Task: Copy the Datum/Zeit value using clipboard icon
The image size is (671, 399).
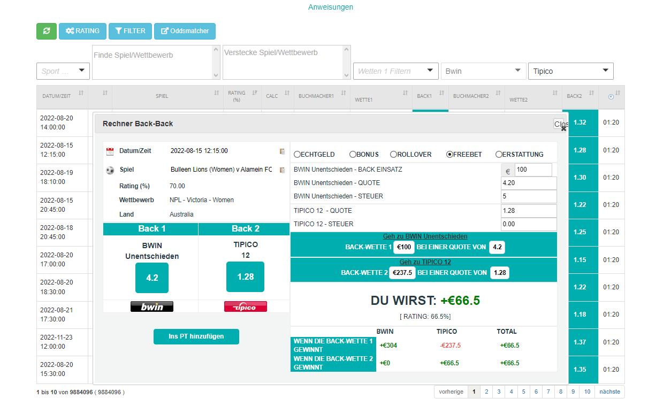Action: pyautogui.click(x=282, y=151)
